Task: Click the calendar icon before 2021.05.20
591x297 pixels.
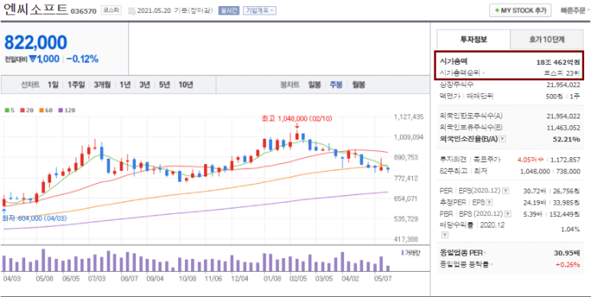Action: click(x=132, y=11)
